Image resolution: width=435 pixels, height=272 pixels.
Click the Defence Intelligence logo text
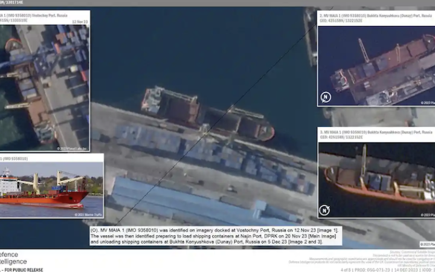(13, 258)
